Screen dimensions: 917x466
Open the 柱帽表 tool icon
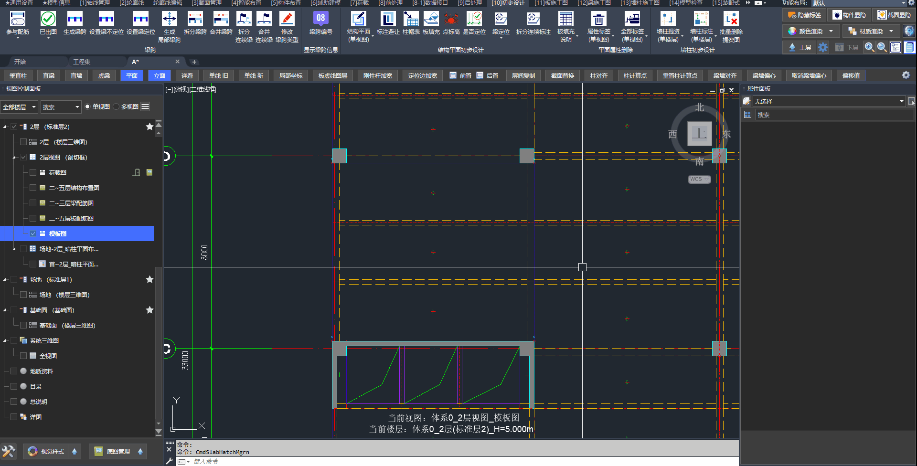pyautogui.click(x=411, y=20)
